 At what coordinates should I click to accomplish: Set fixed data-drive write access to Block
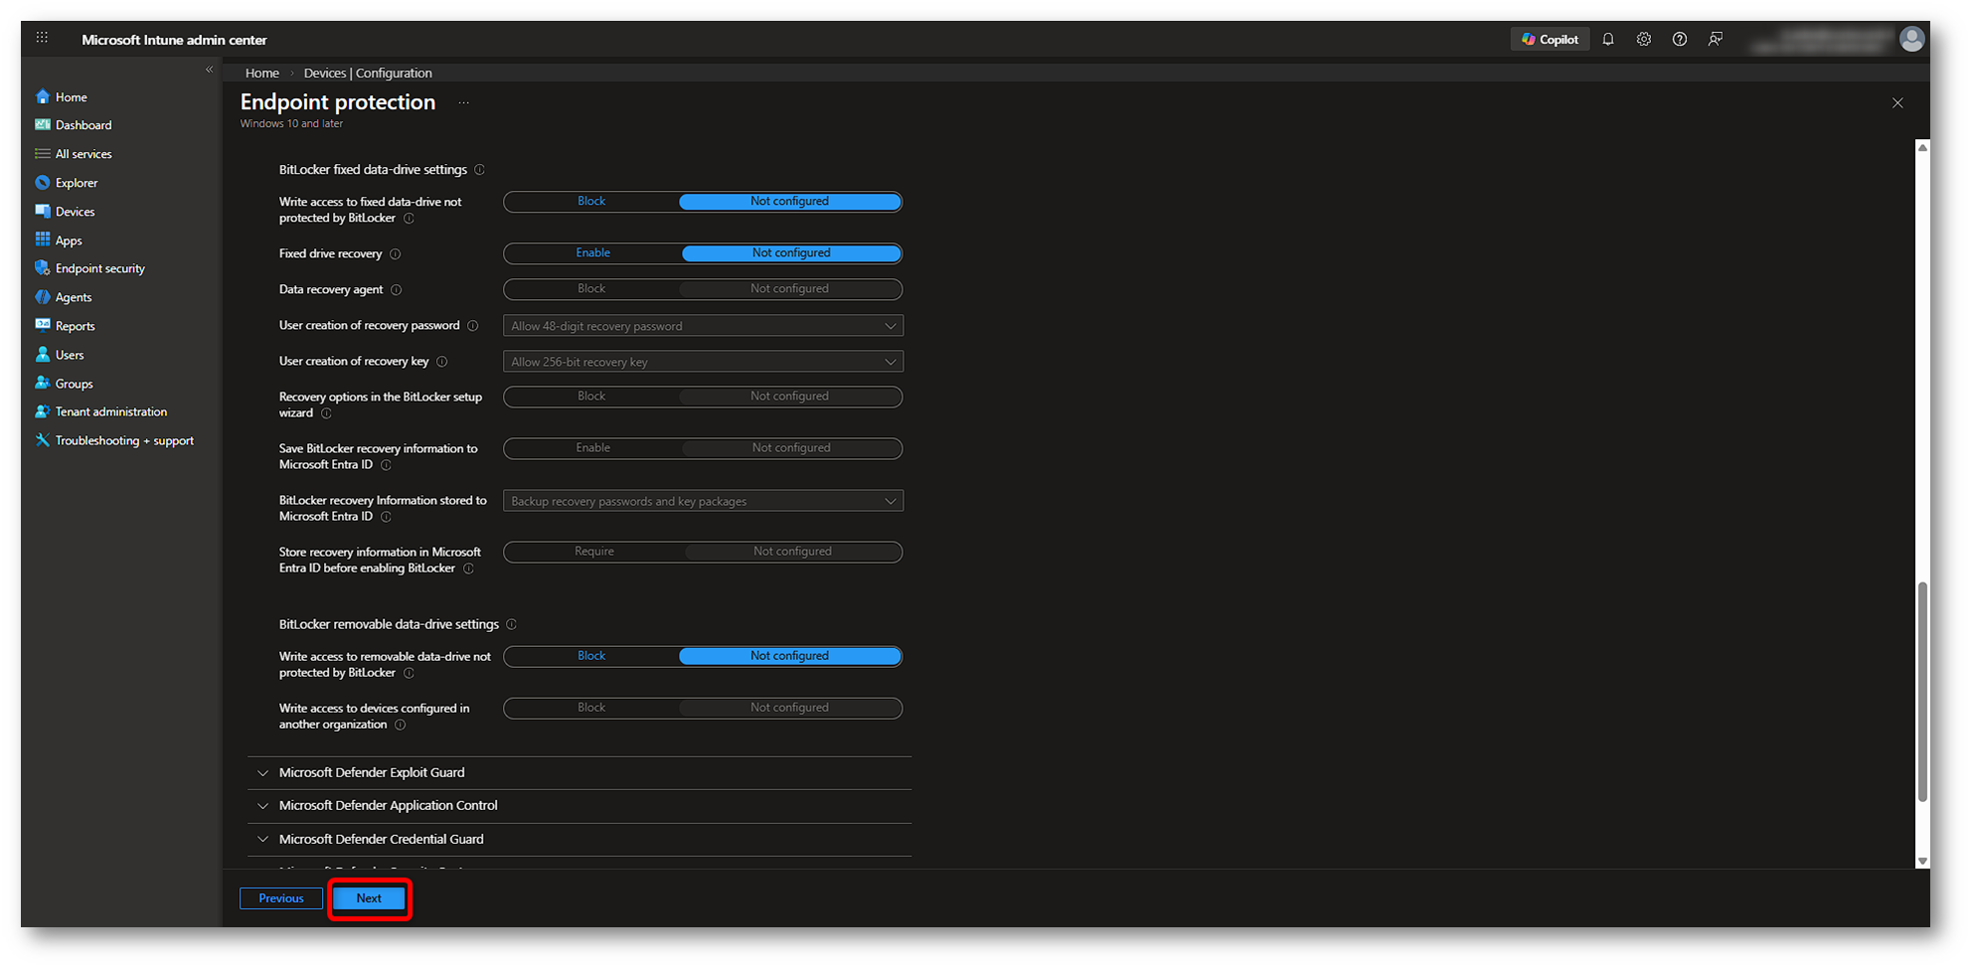[591, 202]
